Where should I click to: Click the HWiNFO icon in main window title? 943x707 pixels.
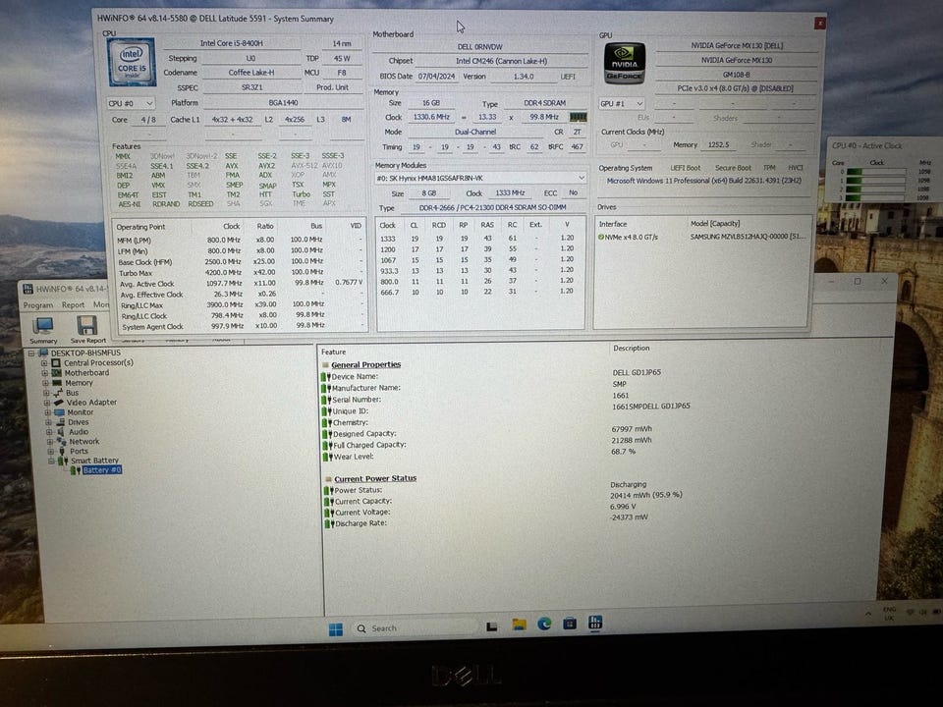28,289
